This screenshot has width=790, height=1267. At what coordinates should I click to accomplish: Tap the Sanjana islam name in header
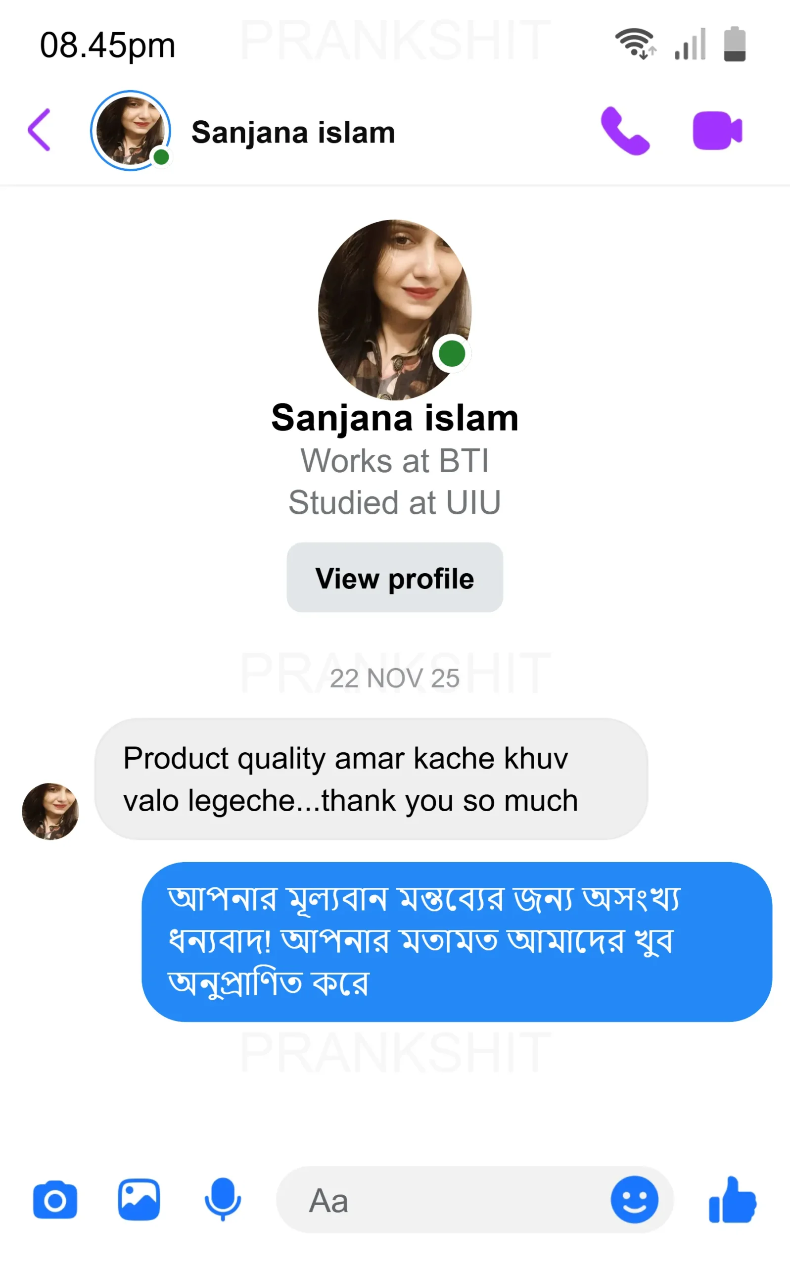point(293,132)
